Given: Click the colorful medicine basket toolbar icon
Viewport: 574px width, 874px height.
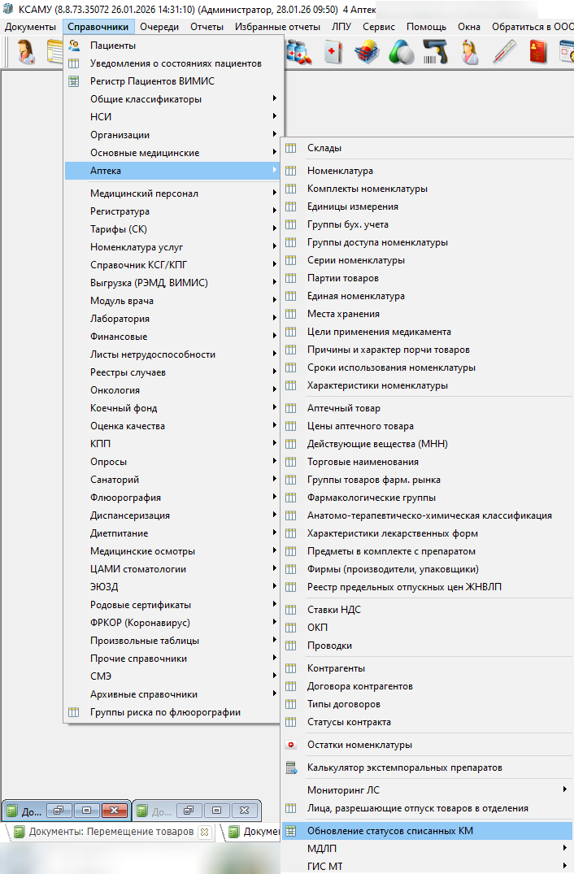Looking at the screenshot, I should click(x=367, y=52).
